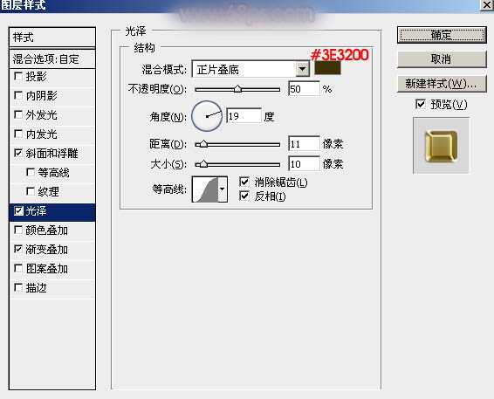Toggle the 消除锯齿 checkbox
Screen dimensions: 494x399
point(244,182)
